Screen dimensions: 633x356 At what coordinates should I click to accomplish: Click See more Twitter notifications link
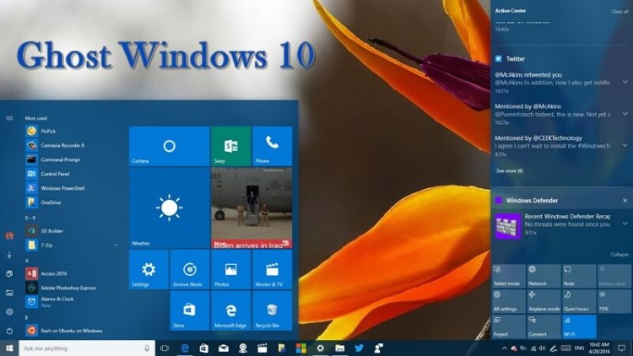pos(509,170)
